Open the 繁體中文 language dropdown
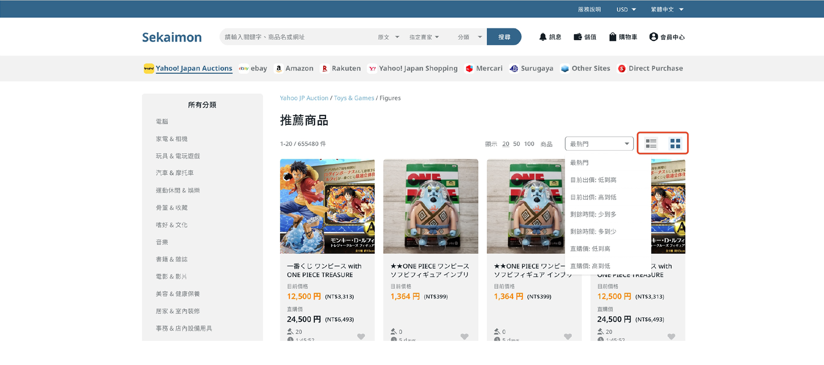 667,9
